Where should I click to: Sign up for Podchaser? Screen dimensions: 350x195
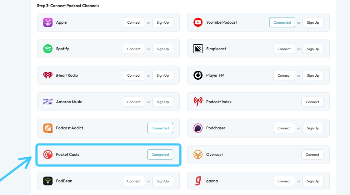point(313,128)
